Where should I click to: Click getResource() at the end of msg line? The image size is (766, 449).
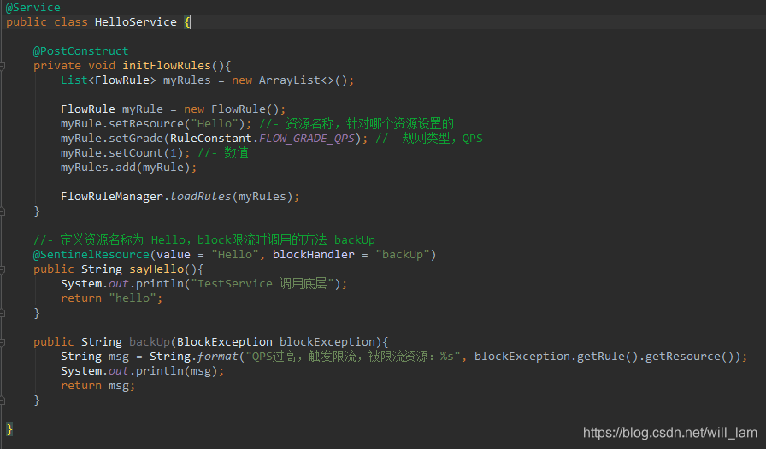(690, 357)
